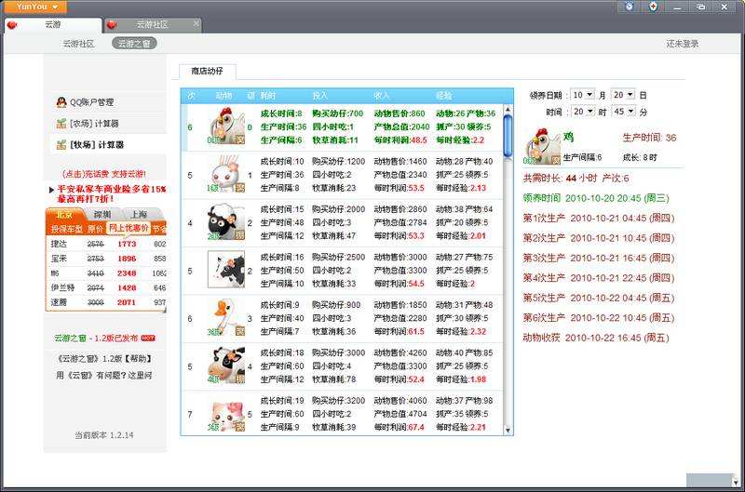Screen dimensions: 745x492
Task: Click the 网上优惠价 column header
Action: [129, 228]
